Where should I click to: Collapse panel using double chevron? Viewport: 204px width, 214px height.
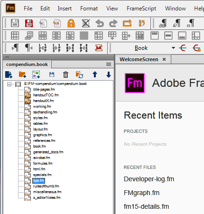[x=7, y=57]
